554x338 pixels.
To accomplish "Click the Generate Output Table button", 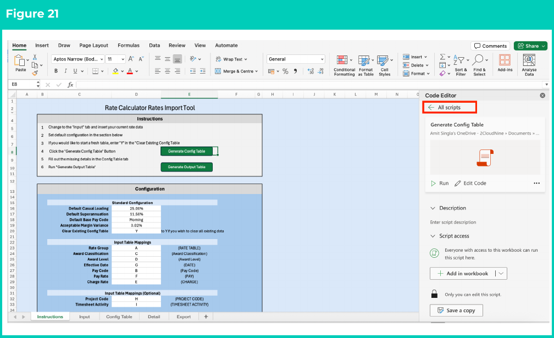I will click(186, 167).
